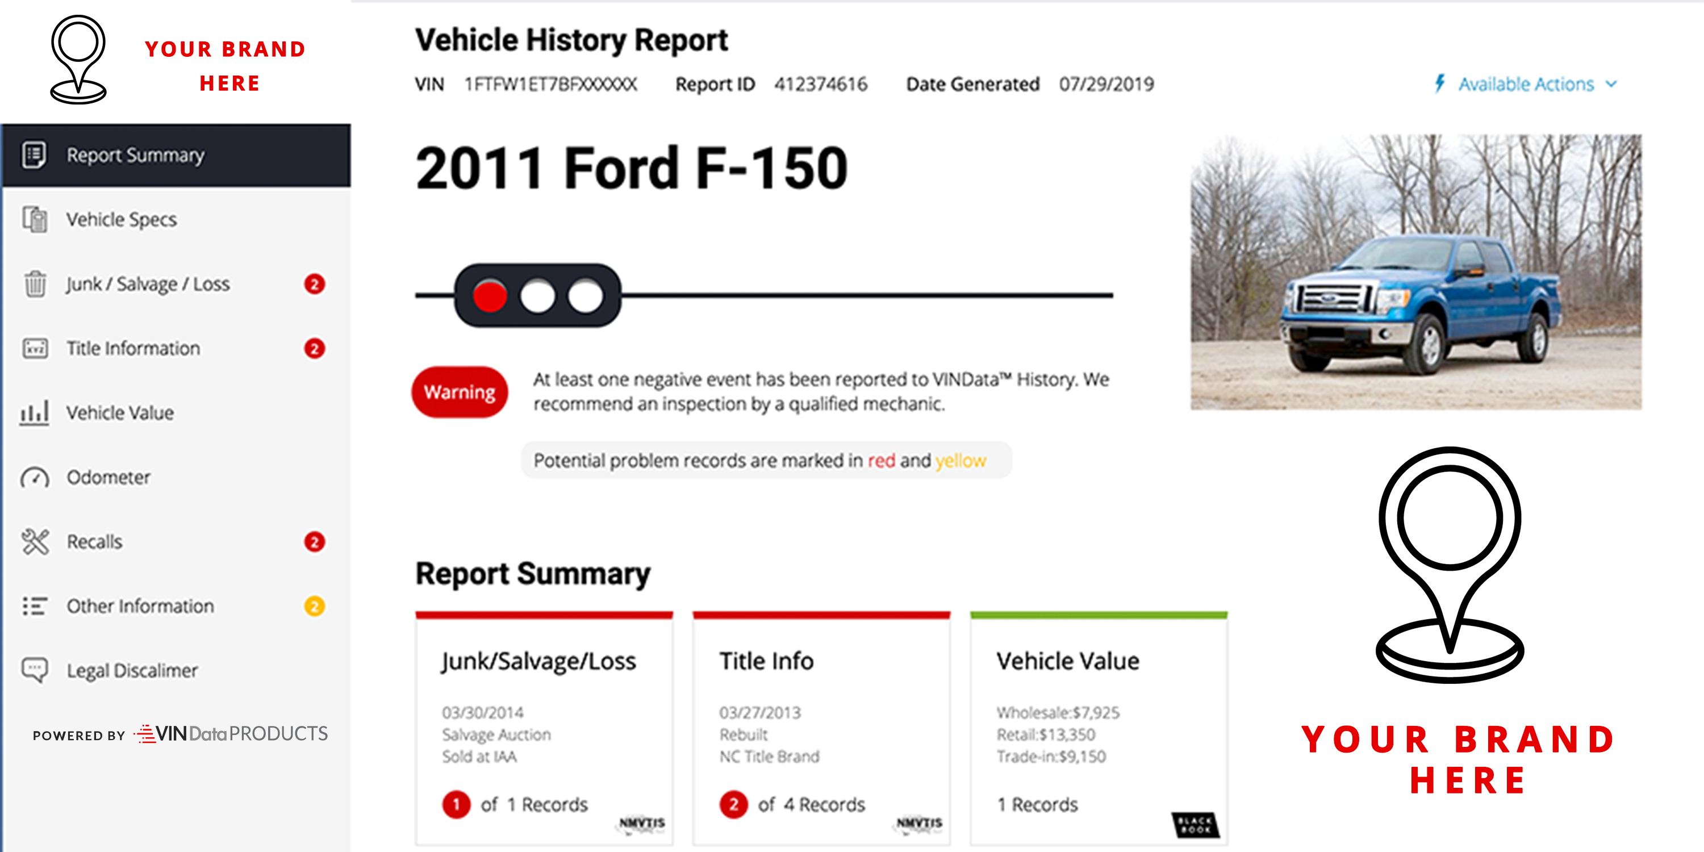Open the Available Actions dropdown
Viewport: 1704px width, 852px height.
1526,84
